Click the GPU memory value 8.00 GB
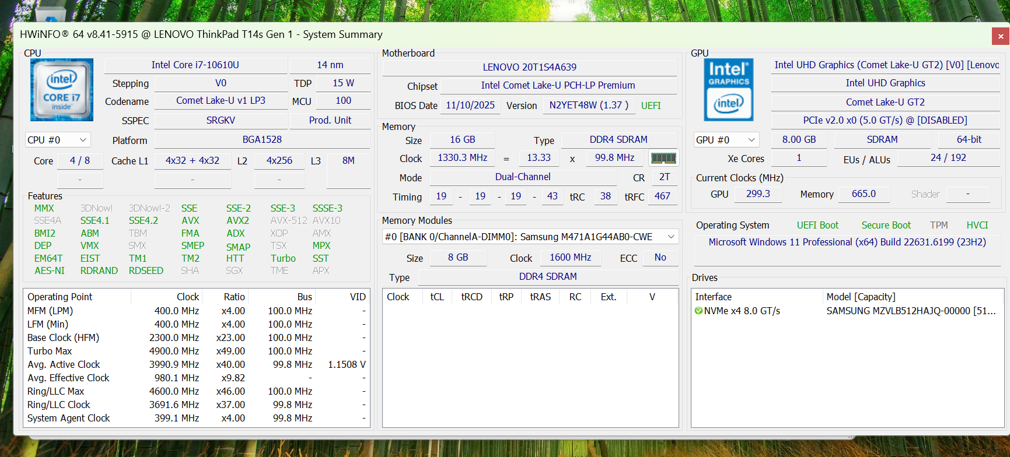Viewport: 1010px width, 457px height. pos(799,140)
